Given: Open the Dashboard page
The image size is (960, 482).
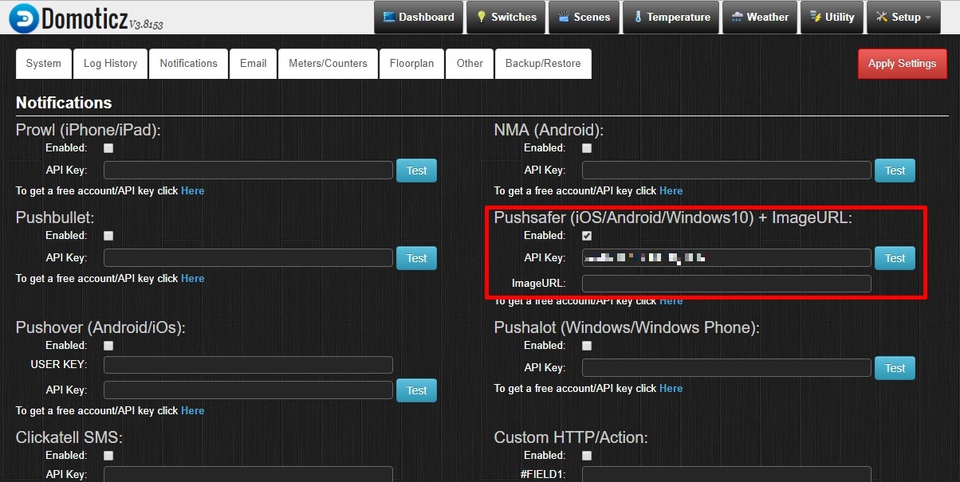Looking at the screenshot, I should tap(419, 18).
